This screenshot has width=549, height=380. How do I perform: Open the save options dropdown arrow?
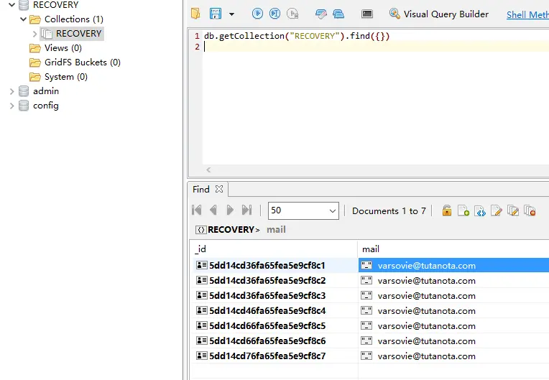coord(231,14)
